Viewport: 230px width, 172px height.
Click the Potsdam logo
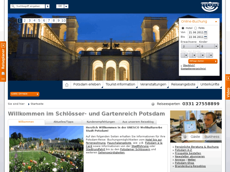(x=210, y=7)
